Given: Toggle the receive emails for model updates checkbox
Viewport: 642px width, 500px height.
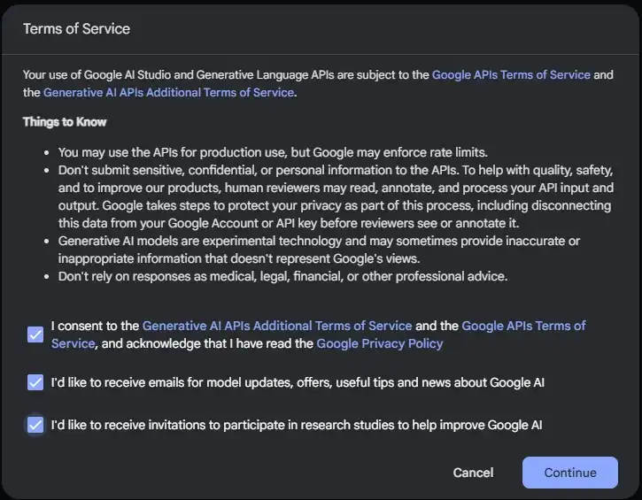Looking at the screenshot, I should tap(35, 382).
